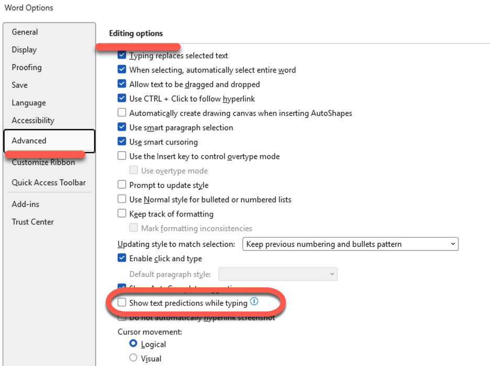Viewport: 490px width, 366px height.
Task: Toggle Typing replaces selected text checkbox
Action: pos(122,55)
